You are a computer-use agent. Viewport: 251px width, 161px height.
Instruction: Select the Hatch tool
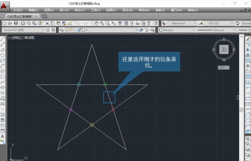coord(3,115)
